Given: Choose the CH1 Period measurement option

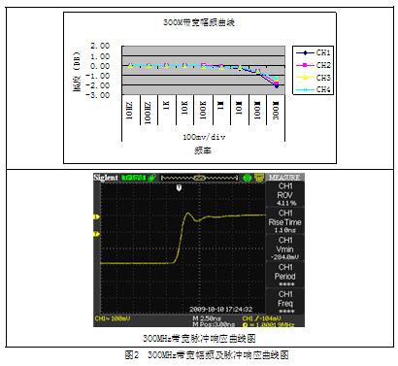Looking at the screenshot, I should (x=285, y=276).
